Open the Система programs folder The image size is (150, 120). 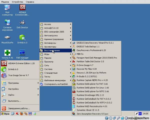(x=56, y=69)
